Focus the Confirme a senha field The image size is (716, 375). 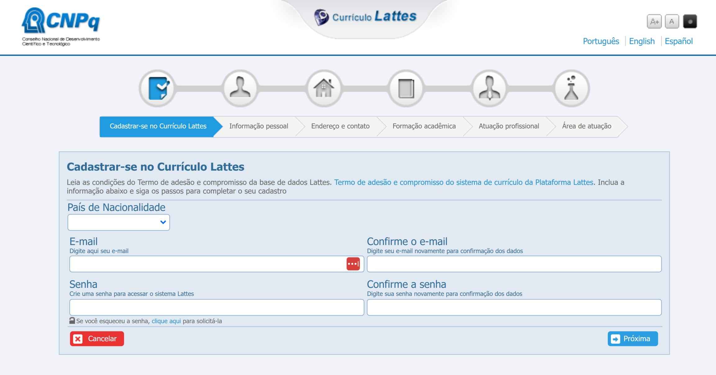[x=514, y=307]
